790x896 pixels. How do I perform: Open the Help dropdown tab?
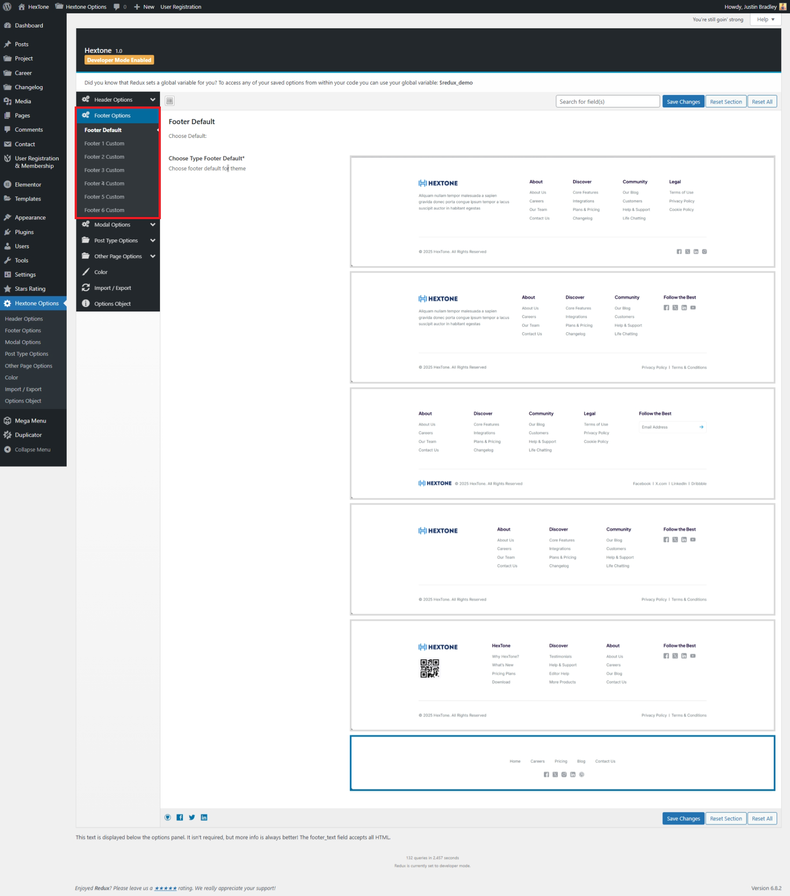(x=765, y=19)
